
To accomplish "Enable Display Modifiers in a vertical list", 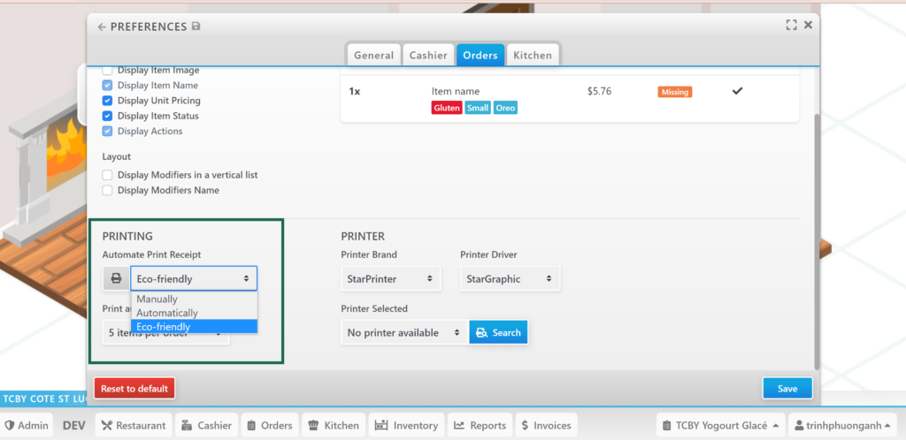I will [108, 175].
